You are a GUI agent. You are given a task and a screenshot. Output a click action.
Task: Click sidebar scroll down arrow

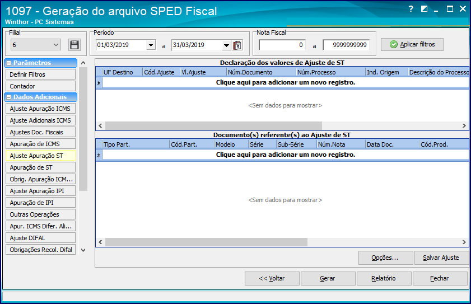click(x=83, y=250)
